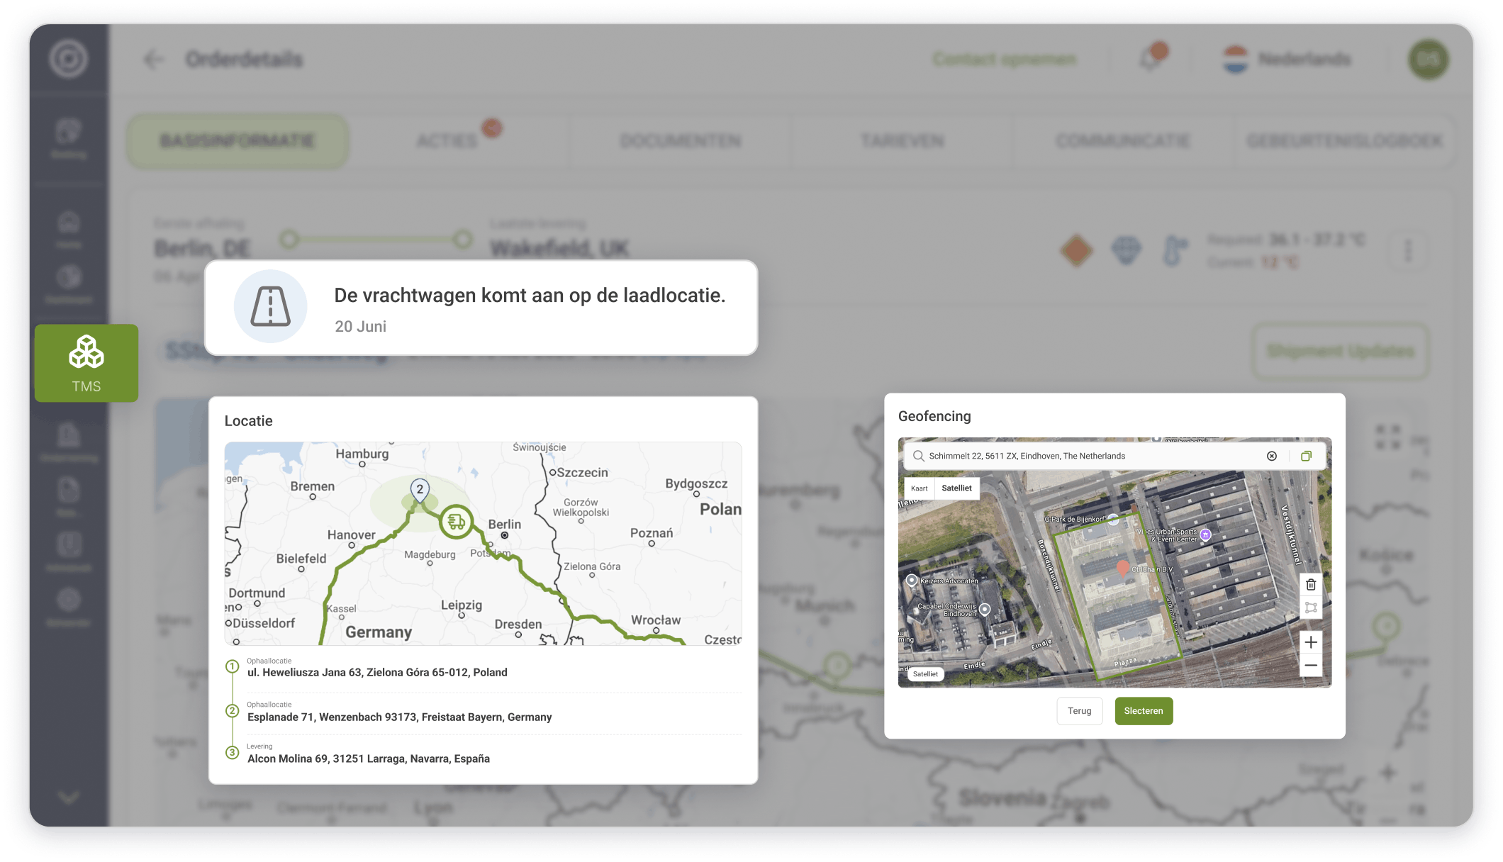Copy the address with the copy icon

point(1307,456)
